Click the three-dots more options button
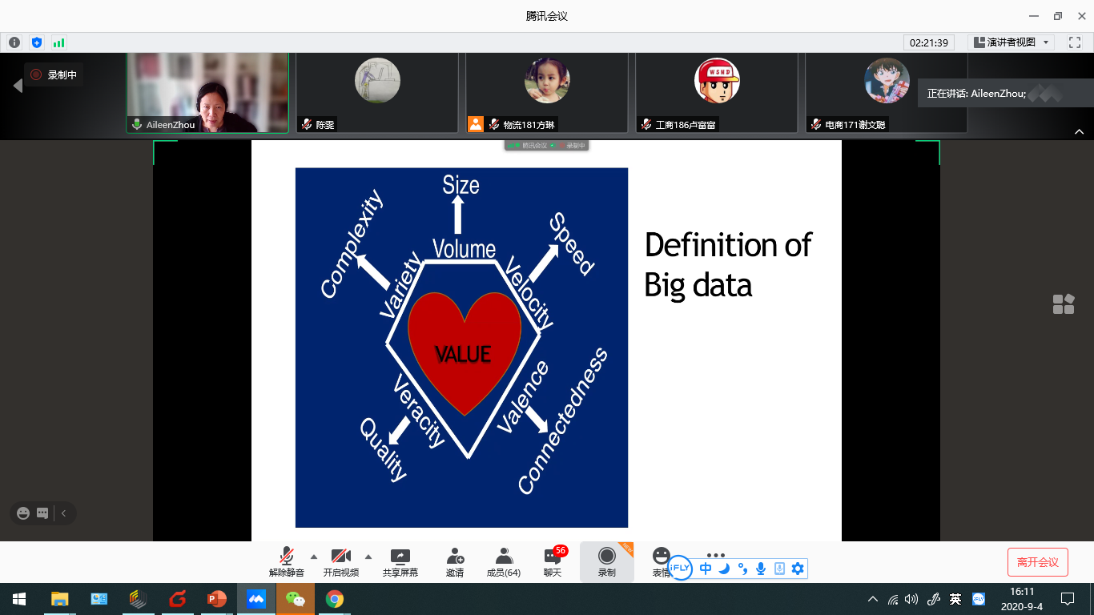Image resolution: width=1094 pixels, height=615 pixels. click(715, 555)
